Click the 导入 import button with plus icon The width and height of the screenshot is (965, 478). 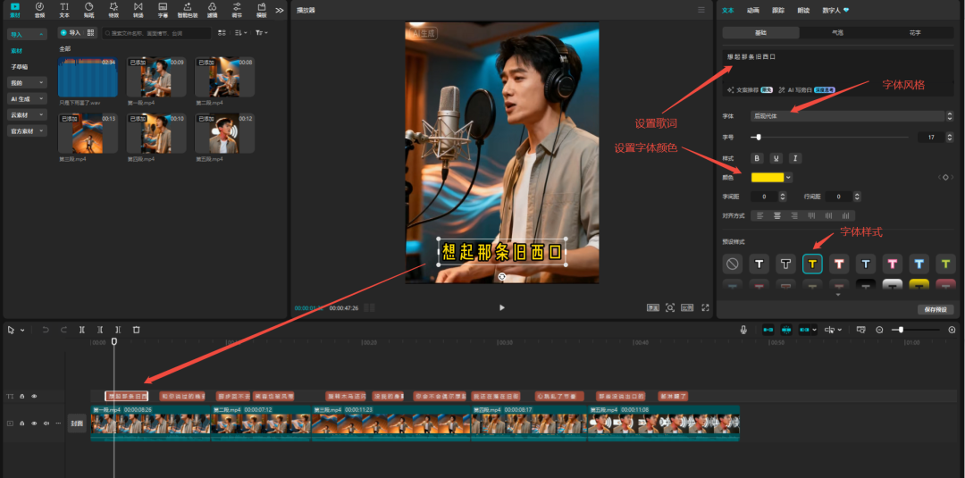pyautogui.click(x=71, y=32)
